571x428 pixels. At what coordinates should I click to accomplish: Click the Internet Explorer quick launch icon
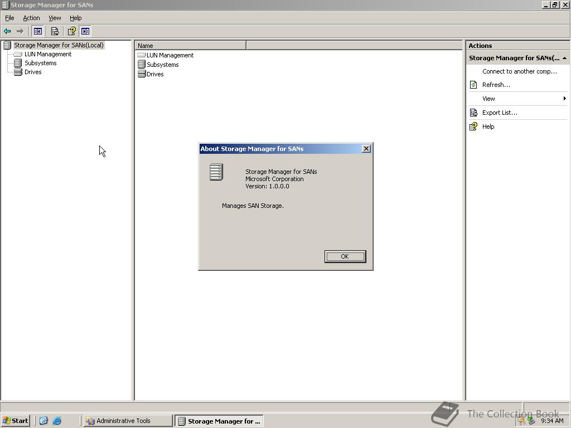[57, 421]
